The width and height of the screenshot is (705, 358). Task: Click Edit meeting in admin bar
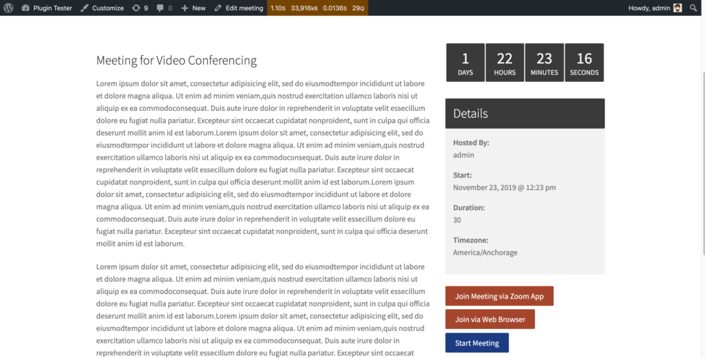pos(239,8)
